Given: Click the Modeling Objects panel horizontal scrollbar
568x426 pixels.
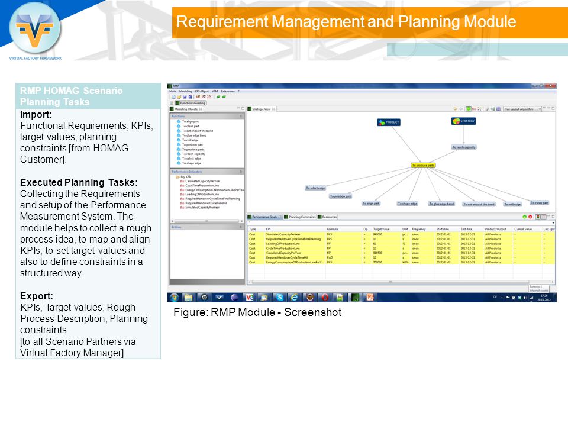Looking at the screenshot, I should pos(207,221).
